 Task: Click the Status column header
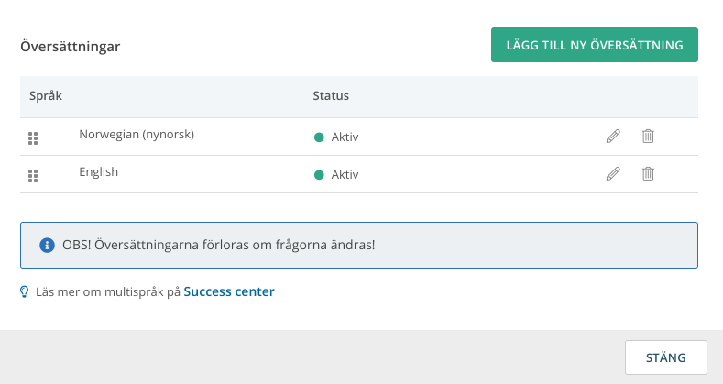click(x=331, y=96)
